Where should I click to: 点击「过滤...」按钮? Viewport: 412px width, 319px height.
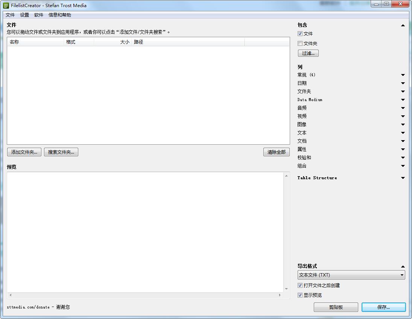308,53
